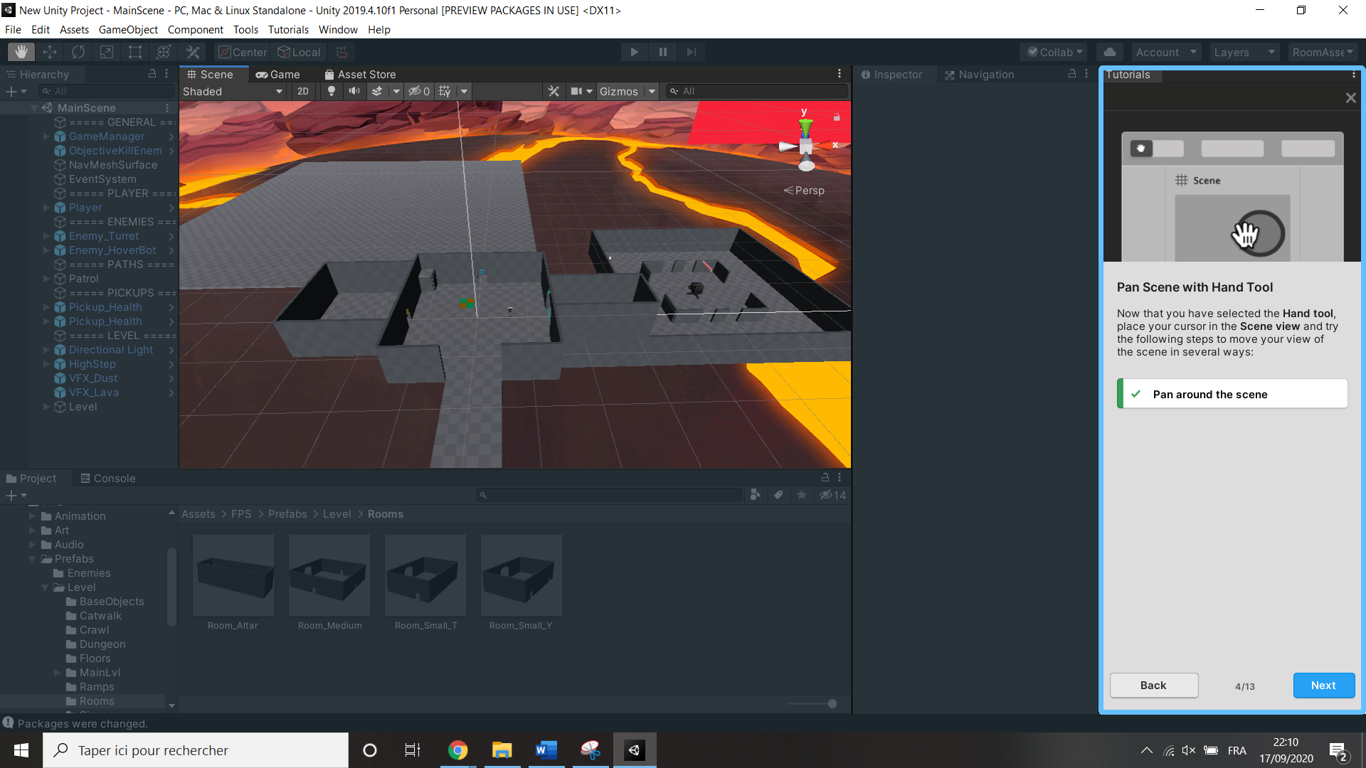Image resolution: width=1366 pixels, height=768 pixels.
Task: Click favorites star icon in Project
Action: coord(802,495)
